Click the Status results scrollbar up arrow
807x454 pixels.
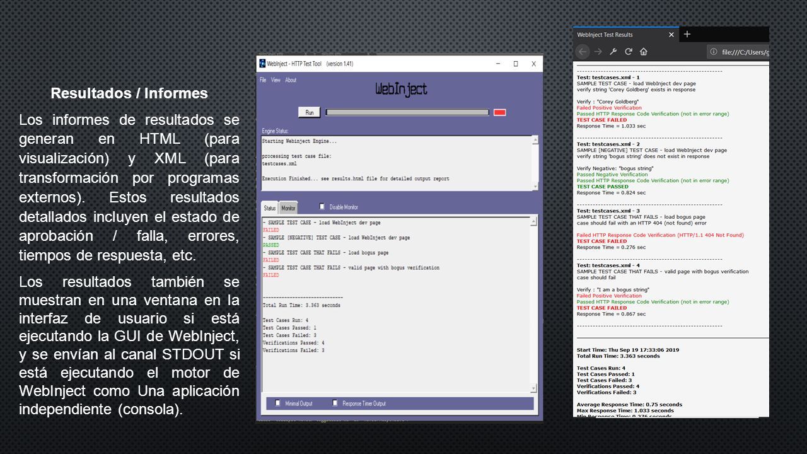pyautogui.click(x=534, y=221)
